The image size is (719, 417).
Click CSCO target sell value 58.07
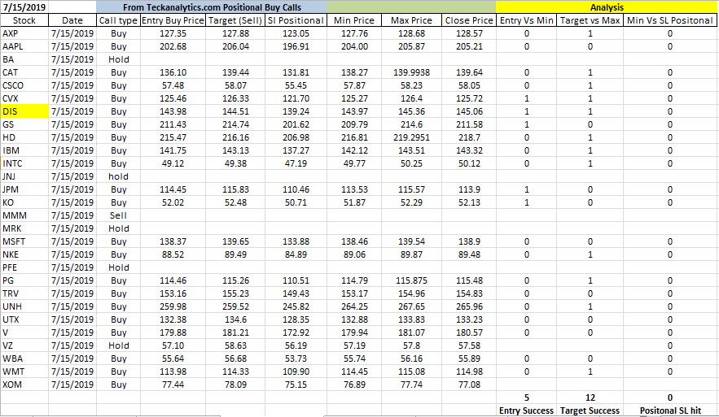[x=235, y=85]
